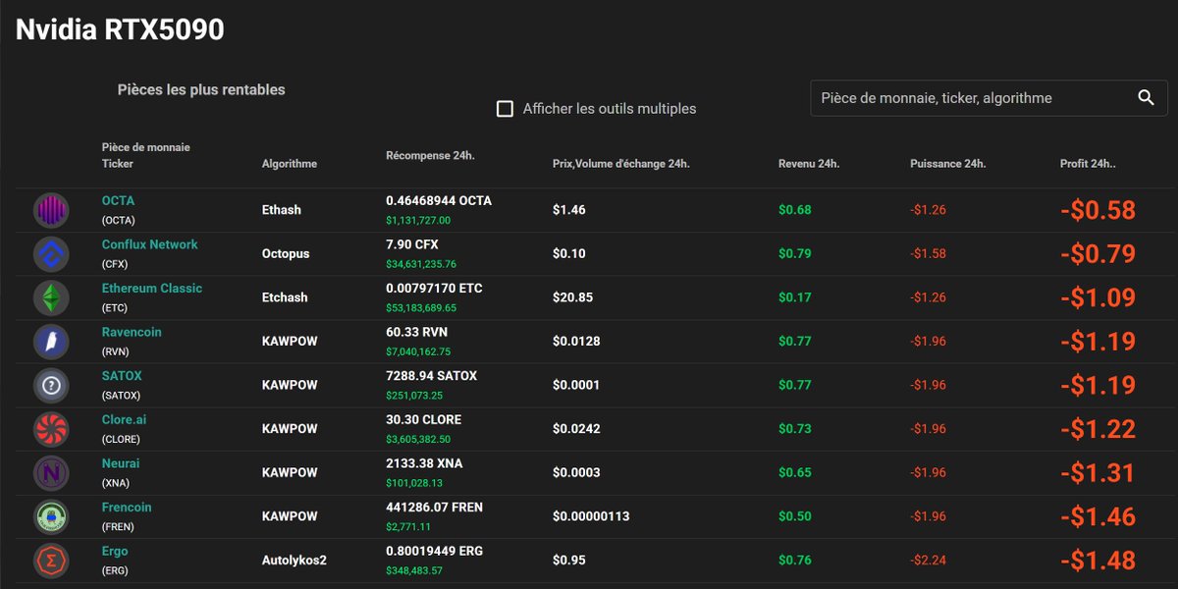
Task: Click the Pièces les plus rentables heading
Action: click(x=201, y=89)
